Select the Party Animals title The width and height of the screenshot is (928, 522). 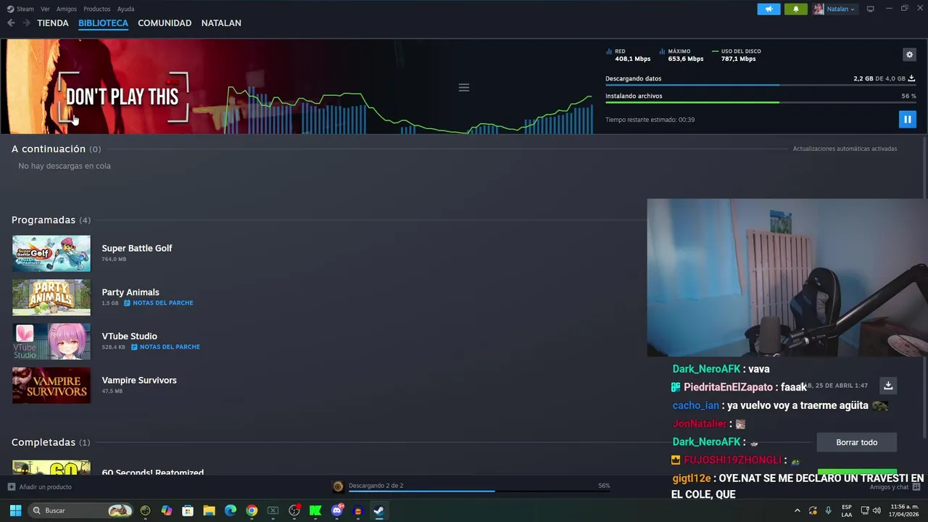pyautogui.click(x=130, y=292)
